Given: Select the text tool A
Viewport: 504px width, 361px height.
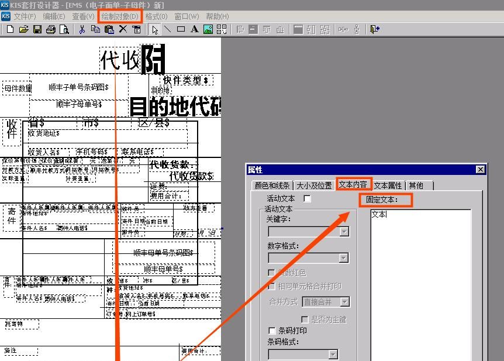Looking at the screenshot, I should pyautogui.click(x=195, y=29).
